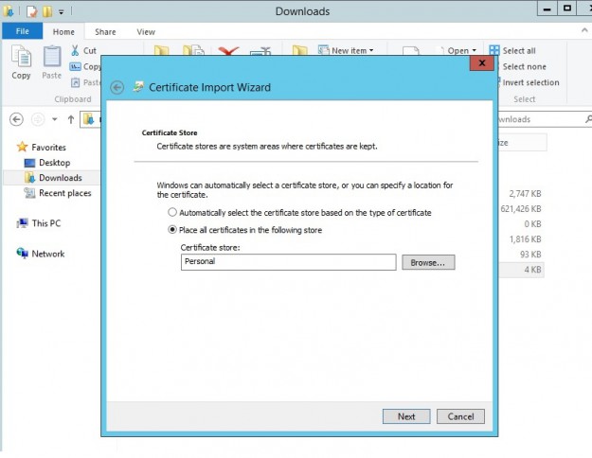Click Explorer's Up one level arrow
592x458 pixels.
(71, 119)
